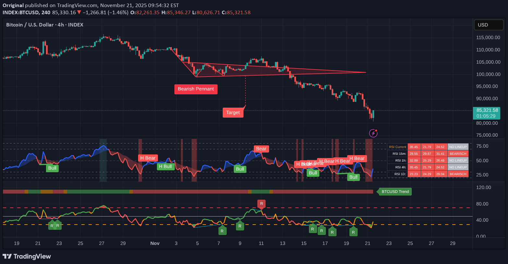The image size is (508, 264).
Task: Select the INDEX:BTCUSD 240 symbol text
Action: point(26,12)
